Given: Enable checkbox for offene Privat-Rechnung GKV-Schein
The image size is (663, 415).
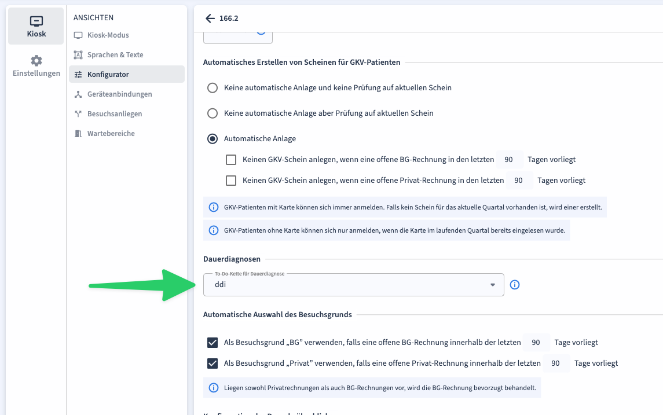Looking at the screenshot, I should click(x=231, y=181).
